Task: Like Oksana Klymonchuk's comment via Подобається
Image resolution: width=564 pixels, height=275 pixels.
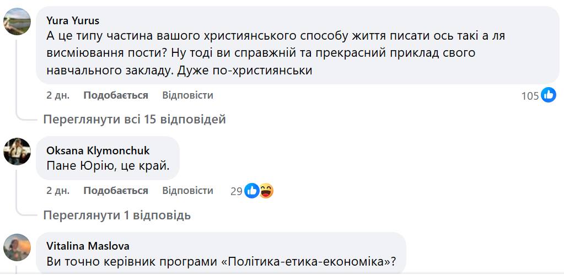Action: point(116,191)
